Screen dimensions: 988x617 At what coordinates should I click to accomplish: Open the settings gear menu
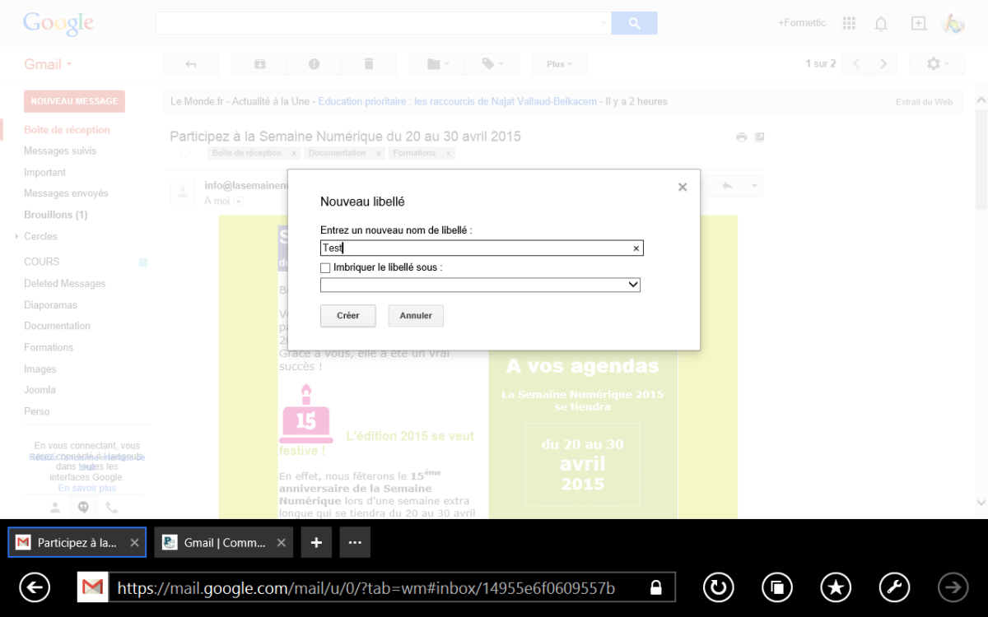tap(936, 64)
